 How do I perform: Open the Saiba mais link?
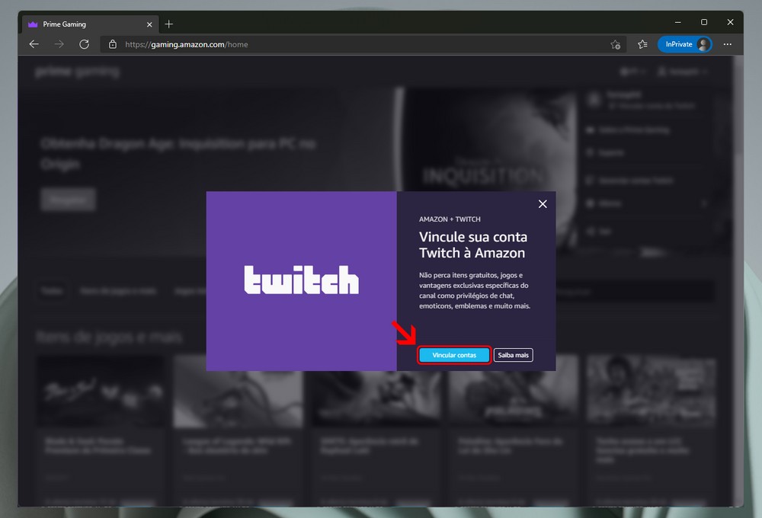coord(513,355)
